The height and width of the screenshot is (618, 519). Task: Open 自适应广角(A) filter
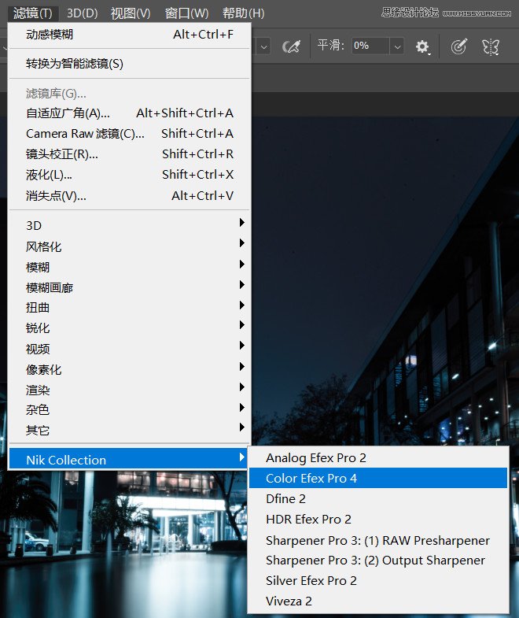130,113
